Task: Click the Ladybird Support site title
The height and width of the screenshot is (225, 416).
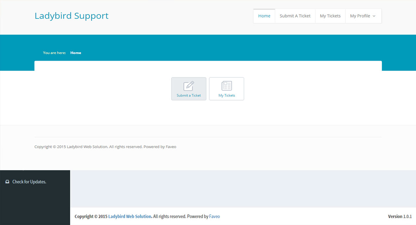Action: [71, 16]
